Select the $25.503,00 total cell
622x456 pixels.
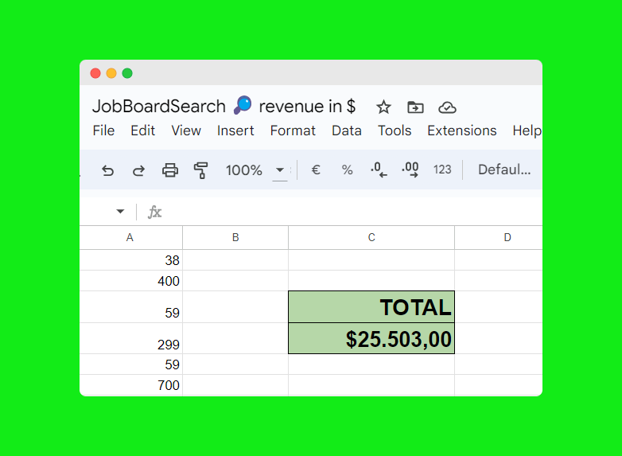[371, 338]
